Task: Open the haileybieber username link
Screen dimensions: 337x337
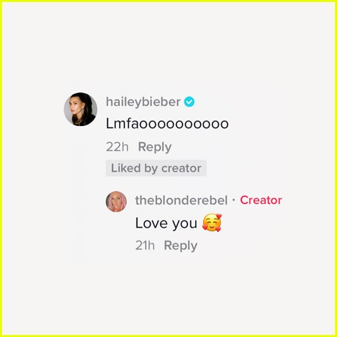Action: tap(143, 102)
